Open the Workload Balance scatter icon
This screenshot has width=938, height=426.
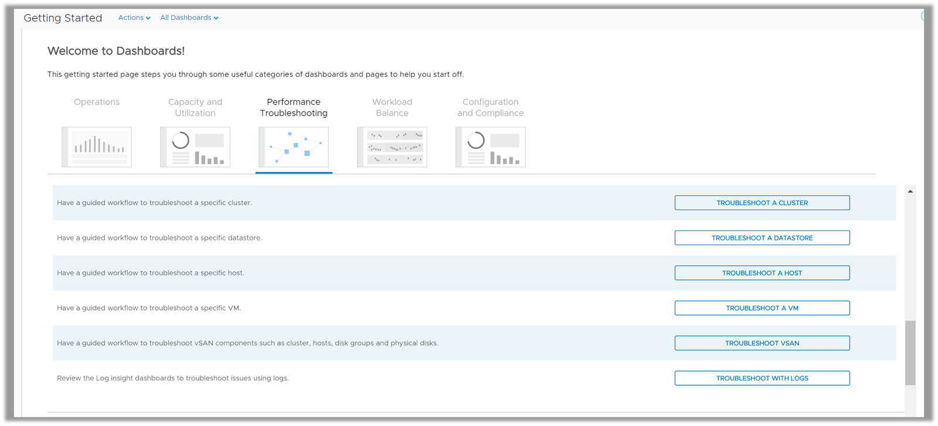(392, 147)
